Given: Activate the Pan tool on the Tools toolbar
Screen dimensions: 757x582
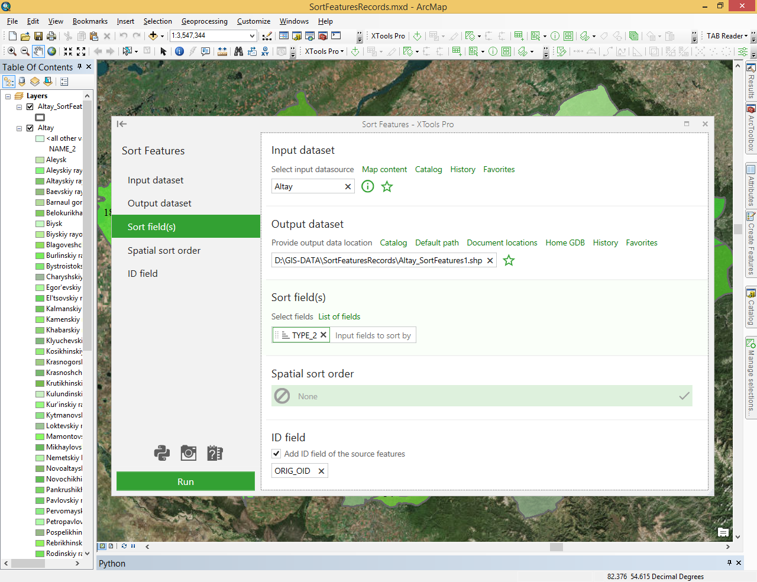Looking at the screenshot, I should (38, 51).
